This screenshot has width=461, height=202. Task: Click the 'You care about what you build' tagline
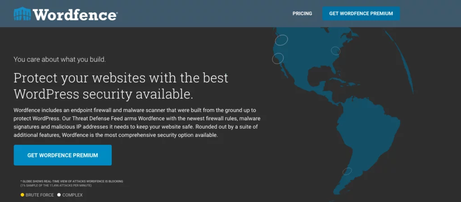(59, 59)
